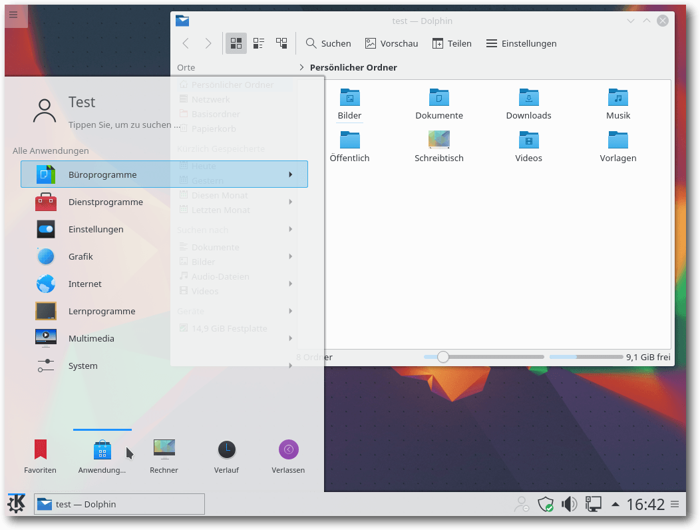700x530 pixels.
Task: Switch to the Anwendungen tab
Action: [x=102, y=456]
